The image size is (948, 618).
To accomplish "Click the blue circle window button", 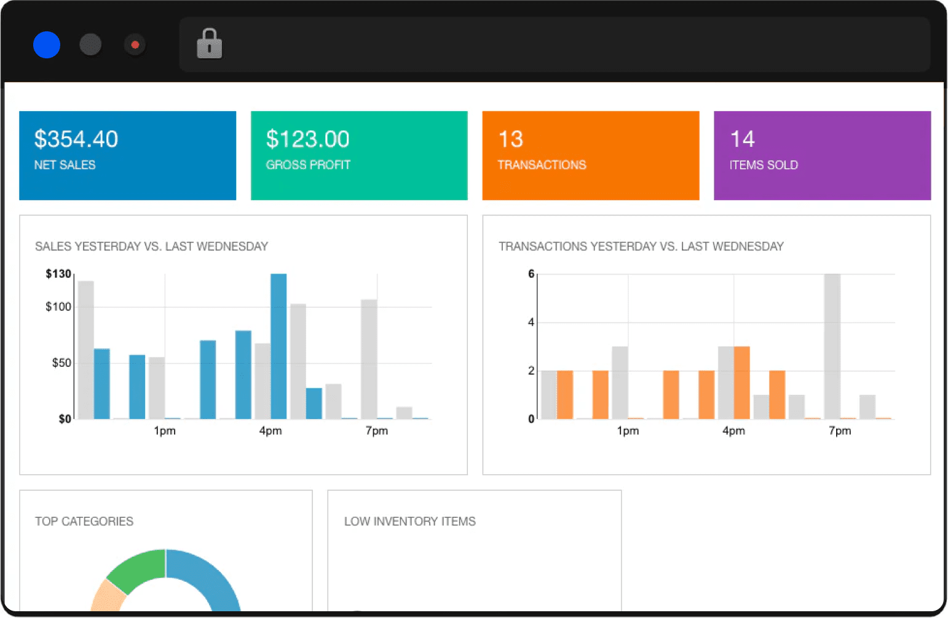I will coord(47,45).
